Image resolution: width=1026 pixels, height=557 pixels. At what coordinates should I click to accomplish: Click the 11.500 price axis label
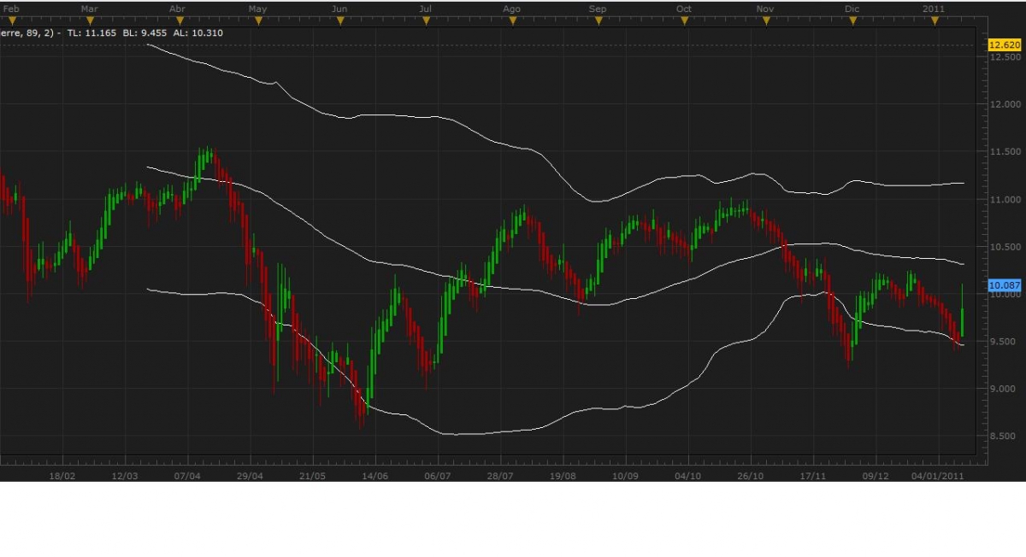pyautogui.click(x=1004, y=152)
